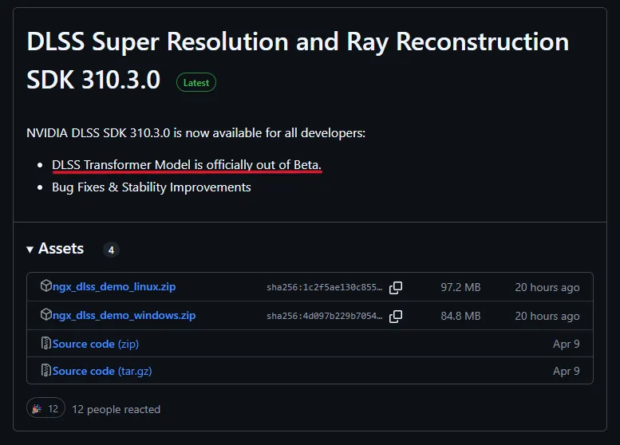620x445 pixels.
Task: Click the package icon beside ngx_dlss_demo_linux.zip
Action: pyautogui.click(x=45, y=287)
